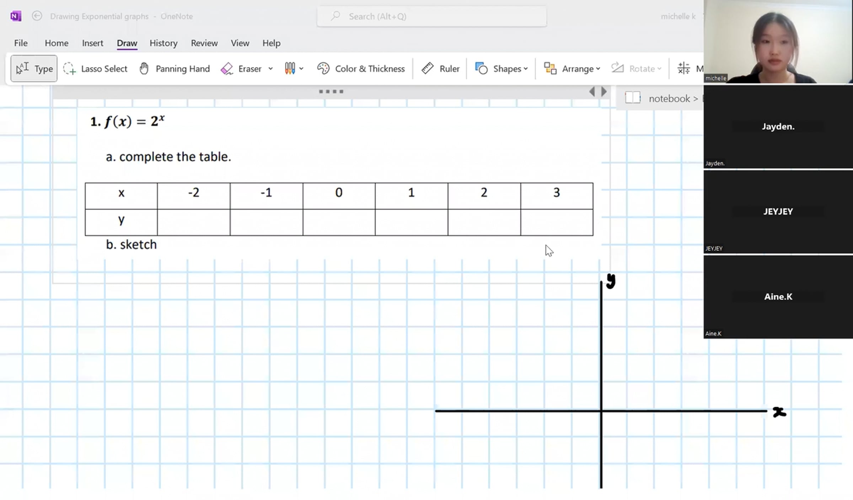Click the 'b. sketch' text
The height and width of the screenshot is (500, 853).
pos(131,244)
